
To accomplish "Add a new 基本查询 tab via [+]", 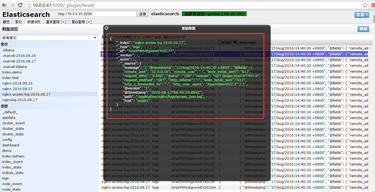I will coord(63,22).
